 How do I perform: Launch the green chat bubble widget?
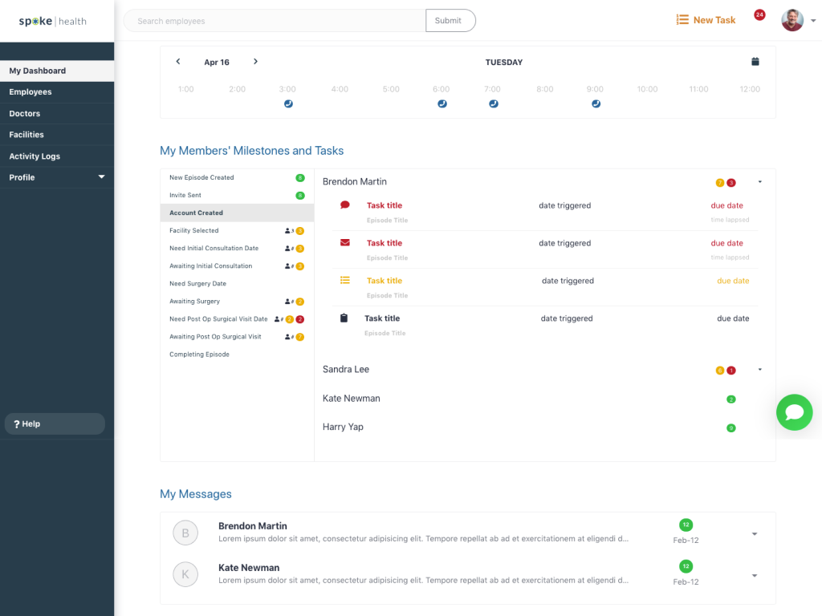coord(794,412)
